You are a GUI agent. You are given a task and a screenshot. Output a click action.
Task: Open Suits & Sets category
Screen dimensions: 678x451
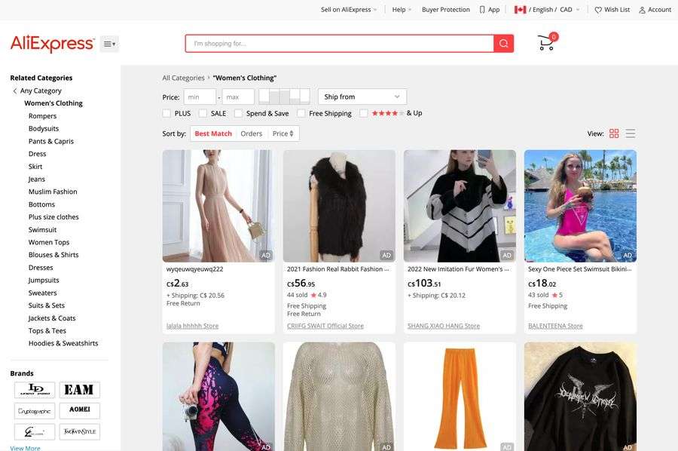(x=47, y=305)
